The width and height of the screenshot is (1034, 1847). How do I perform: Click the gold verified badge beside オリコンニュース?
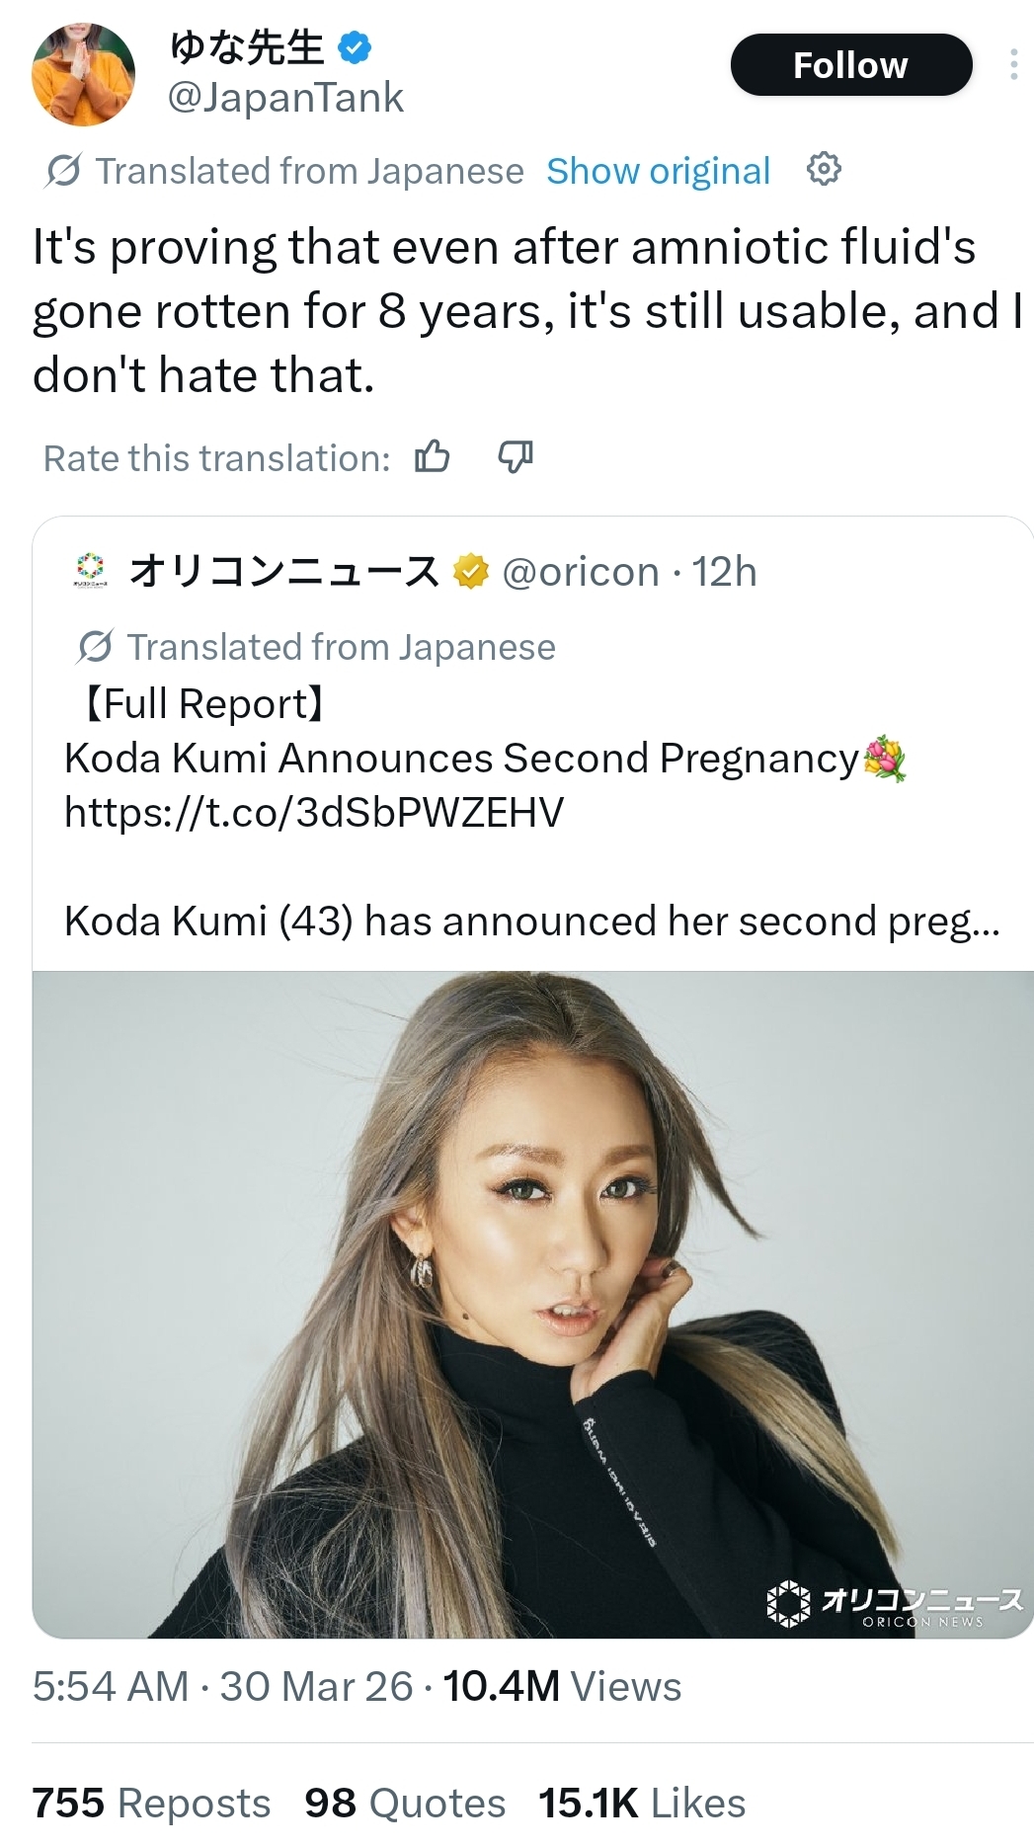[471, 571]
